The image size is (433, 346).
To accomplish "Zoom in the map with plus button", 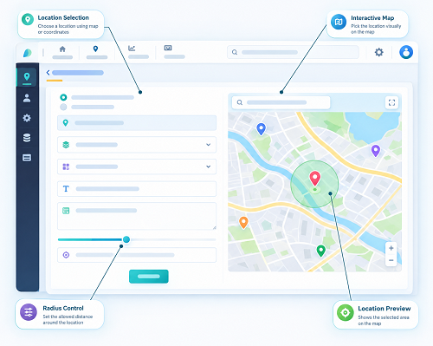I will [x=391, y=248].
